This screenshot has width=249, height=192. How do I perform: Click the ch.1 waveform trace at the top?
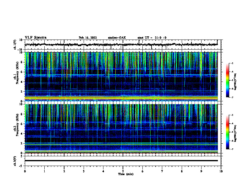[x=121, y=45]
